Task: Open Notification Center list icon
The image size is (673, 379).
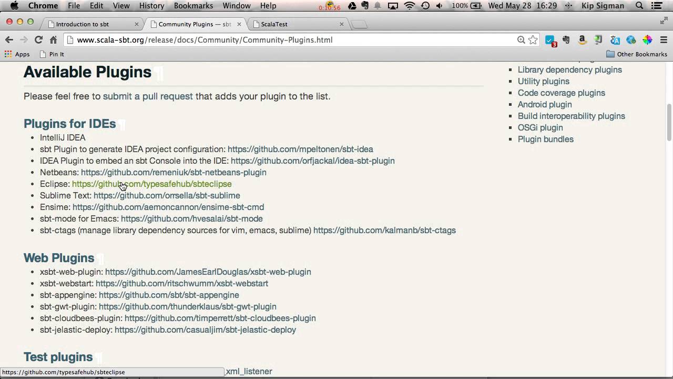Action: point(656,6)
